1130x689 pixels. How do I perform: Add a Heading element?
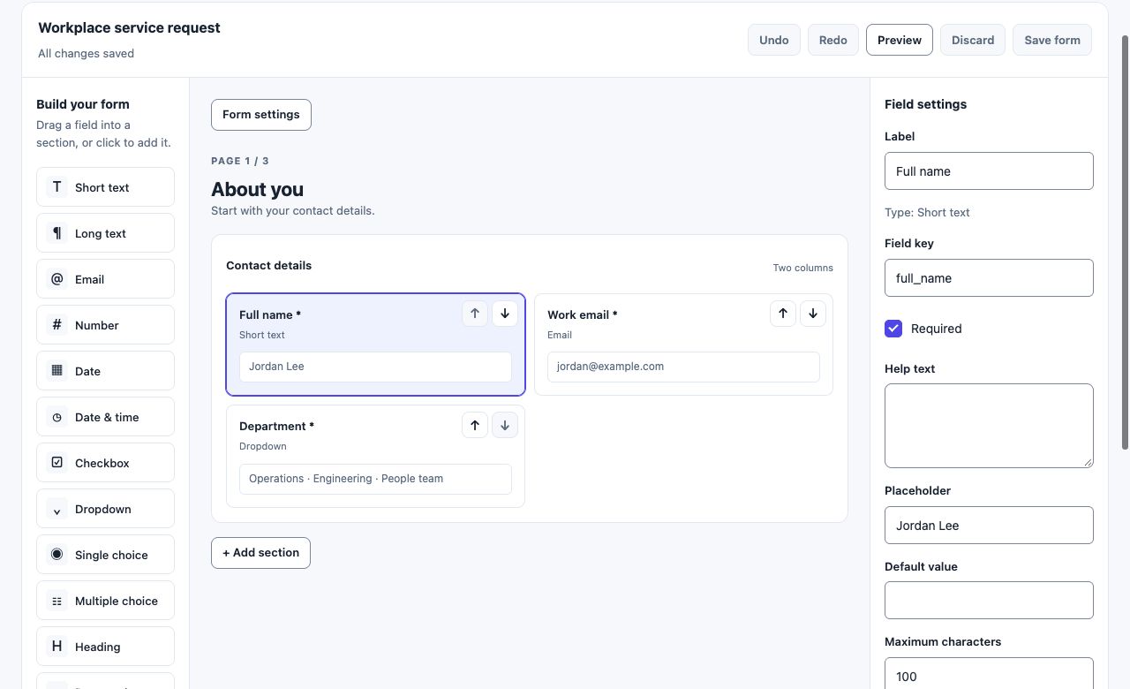pyautogui.click(x=105, y=647)
